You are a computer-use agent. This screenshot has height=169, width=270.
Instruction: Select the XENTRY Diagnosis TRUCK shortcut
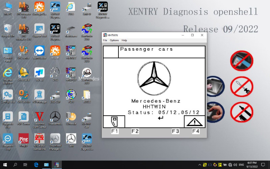pyautogui.click(x=103, y=10)
